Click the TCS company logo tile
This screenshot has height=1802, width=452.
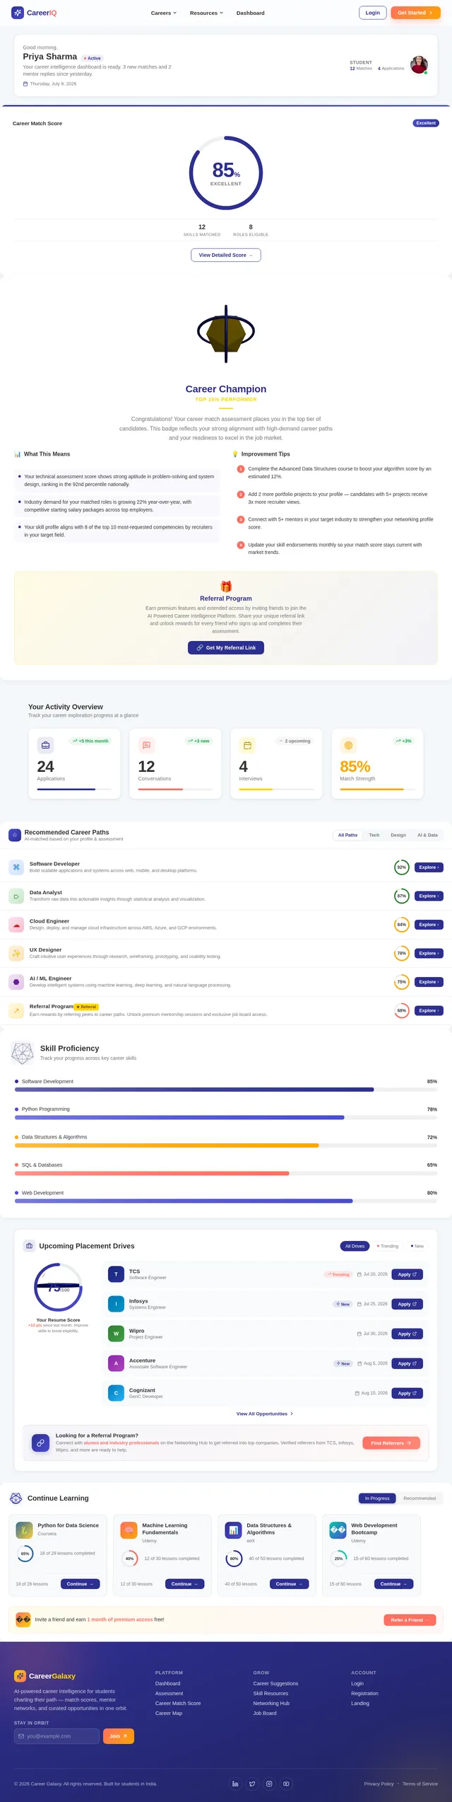click(116, 1274)
